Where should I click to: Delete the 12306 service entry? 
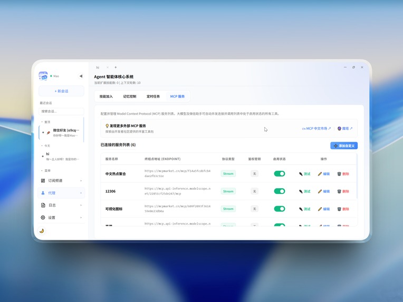[343, 191]
